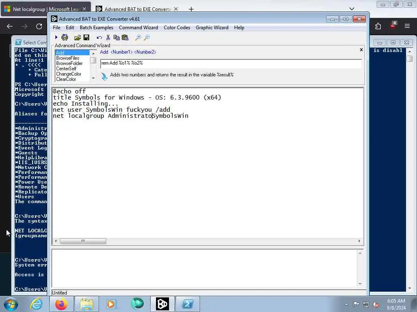This screenshot has width=417, height=312.
Task: Zoom out with the magnifier minus icon
Action: [147, 38]
